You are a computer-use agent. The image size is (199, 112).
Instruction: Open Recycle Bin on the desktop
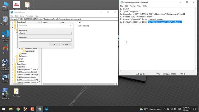point(5,20)
